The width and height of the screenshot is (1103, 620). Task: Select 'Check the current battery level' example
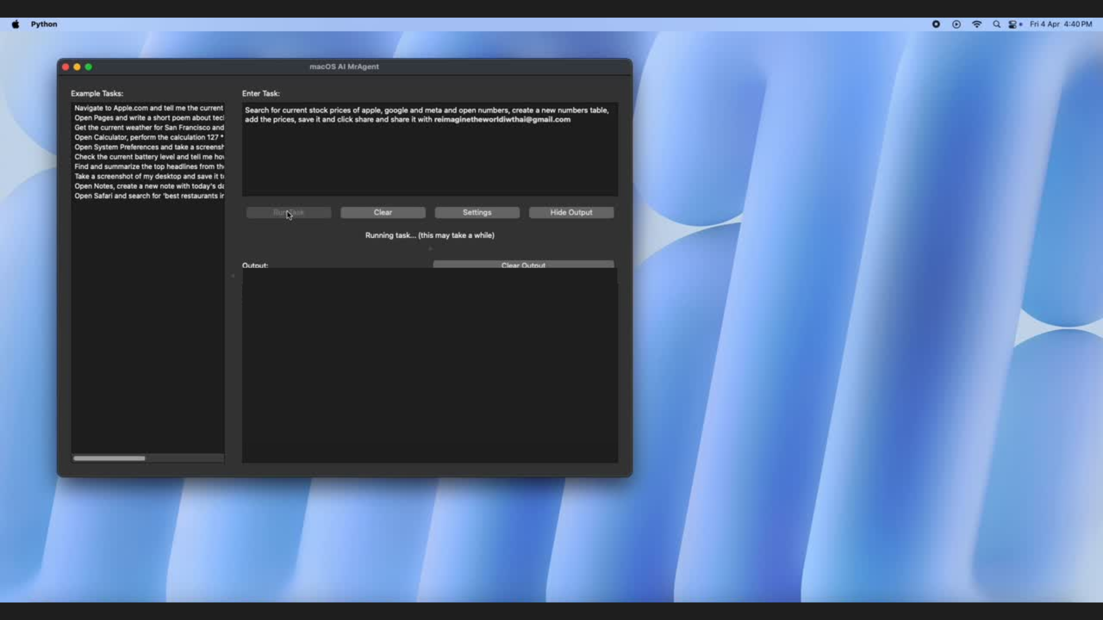coord(148,157)
